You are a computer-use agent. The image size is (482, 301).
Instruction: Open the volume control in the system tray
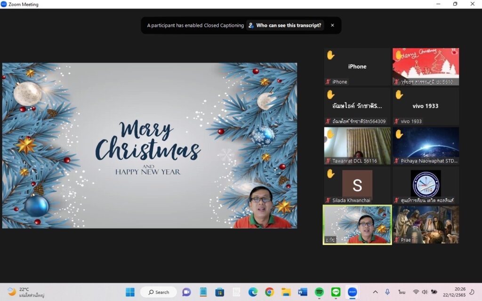tap(425, 292)
